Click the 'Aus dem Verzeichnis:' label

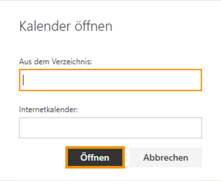pos(55,62)
